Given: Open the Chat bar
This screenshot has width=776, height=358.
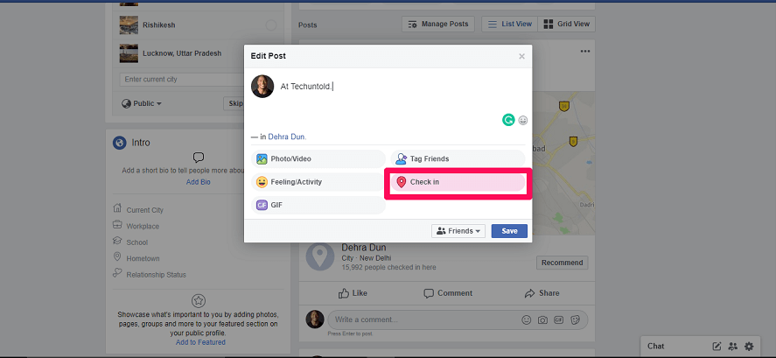Looking at the screenshot, I should 656,346.
